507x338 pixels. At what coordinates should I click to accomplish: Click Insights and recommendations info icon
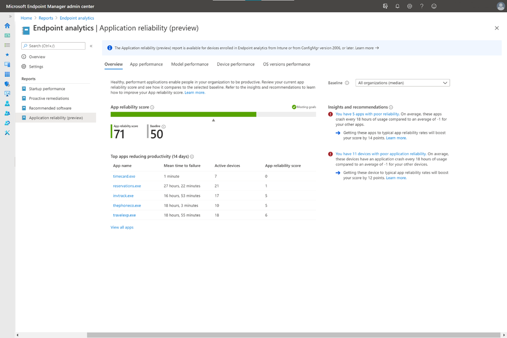pos(391,108)
